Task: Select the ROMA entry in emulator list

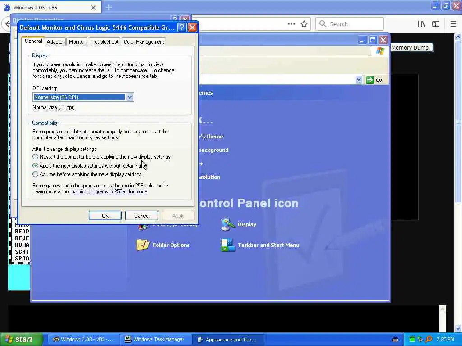Action: click(x=22, y=245)
